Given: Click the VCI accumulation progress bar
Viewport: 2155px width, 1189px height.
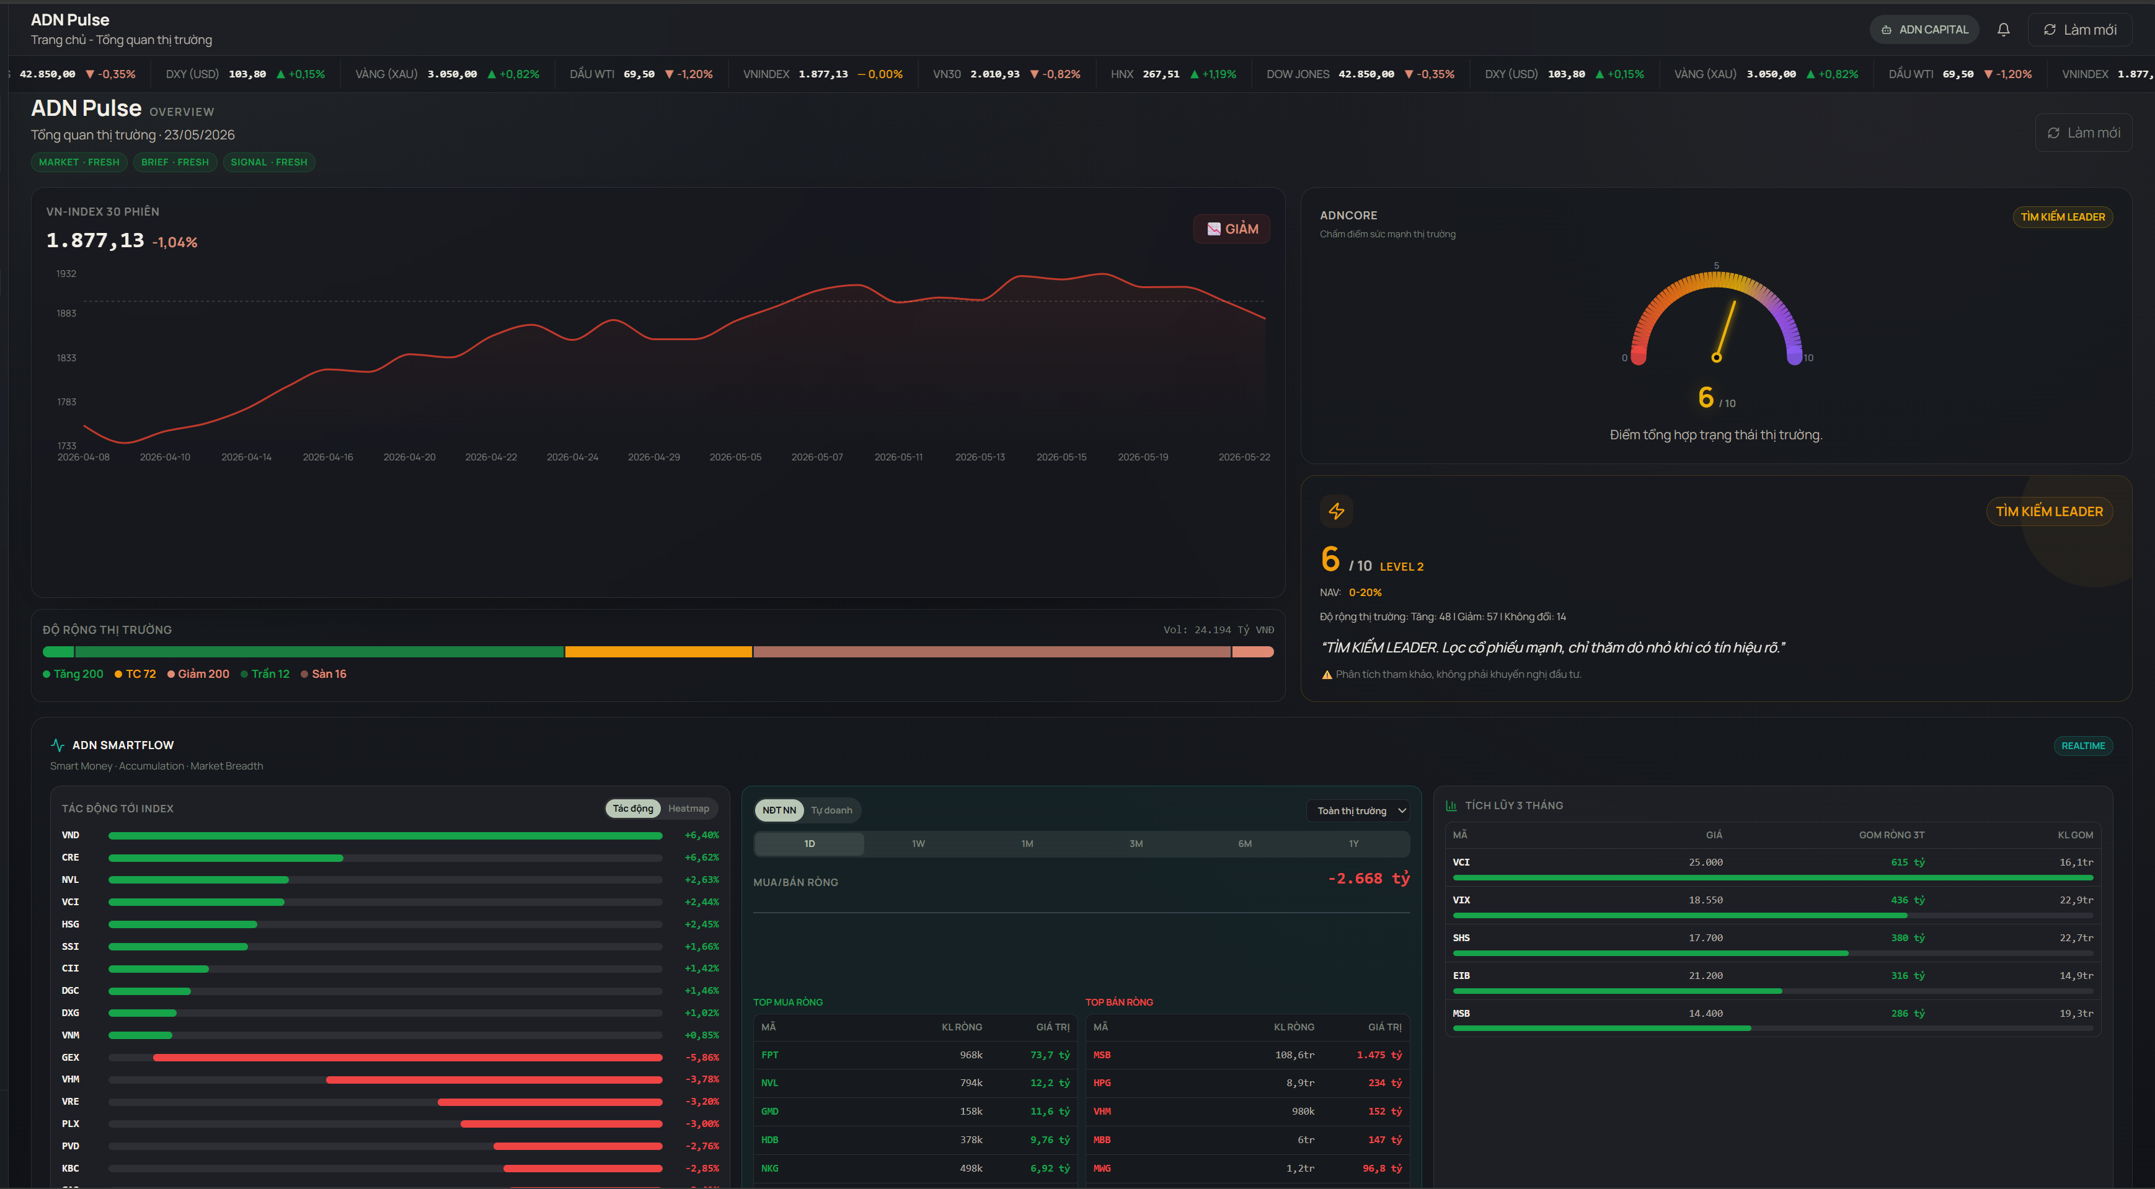Looking at the screenshot, I should pos(1772,877).
